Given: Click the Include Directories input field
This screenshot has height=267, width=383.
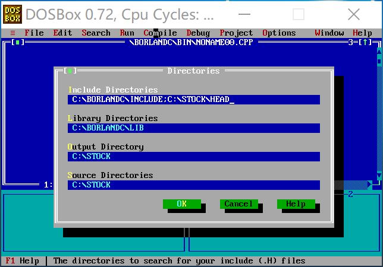Looking at the screenshot, I should point(194,100).
